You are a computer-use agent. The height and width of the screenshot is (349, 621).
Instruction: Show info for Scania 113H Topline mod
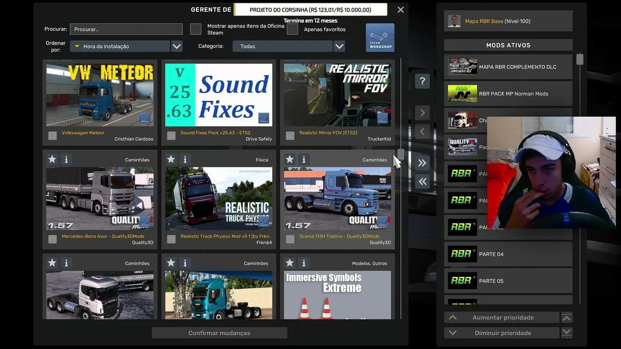point(304,159)
